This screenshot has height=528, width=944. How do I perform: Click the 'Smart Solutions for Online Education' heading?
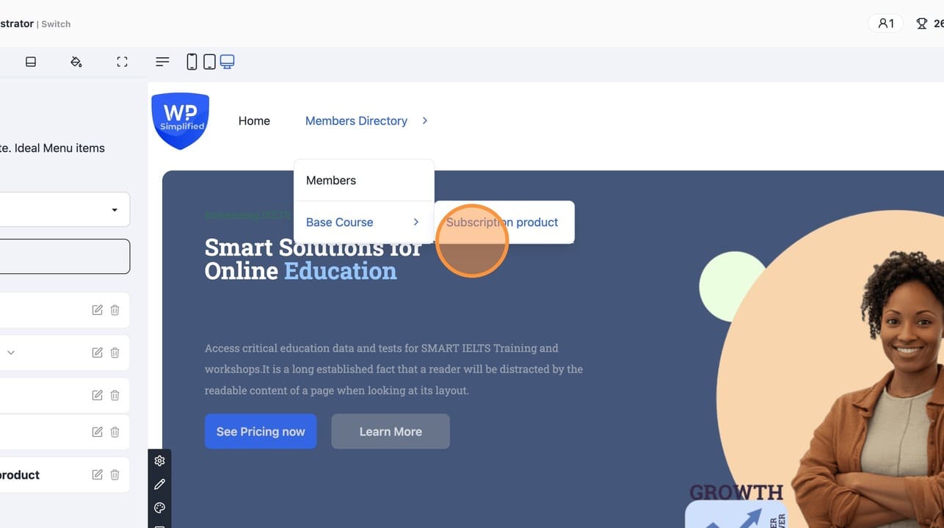313,258
